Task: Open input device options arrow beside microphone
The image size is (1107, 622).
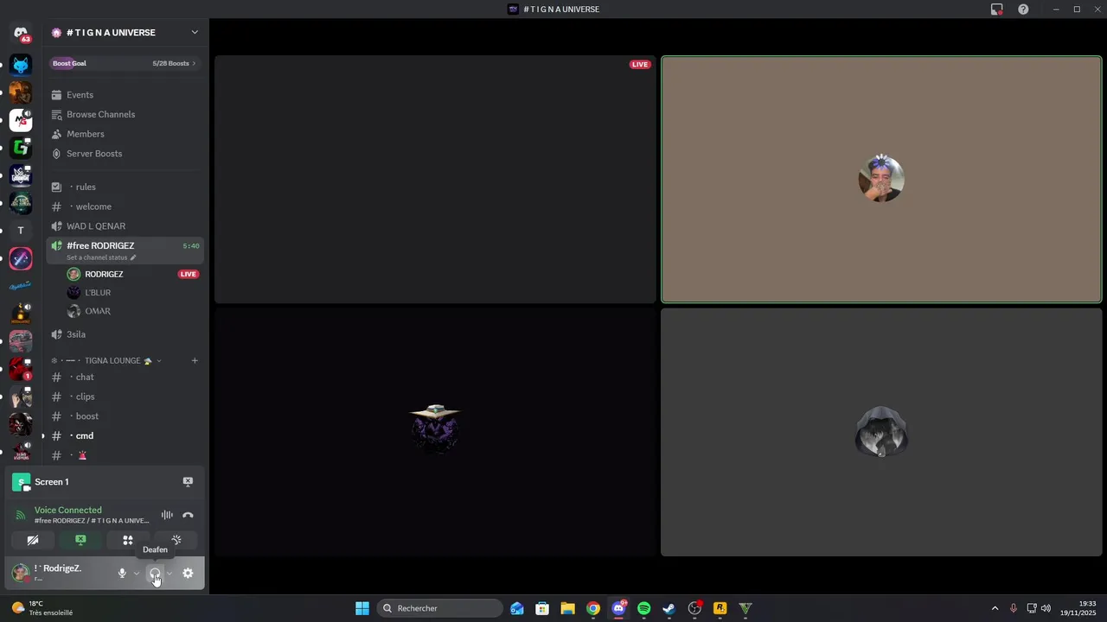Action: point(137,573)
